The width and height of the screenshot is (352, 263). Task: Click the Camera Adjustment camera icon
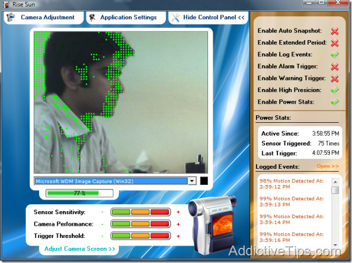tap(10, 17)
